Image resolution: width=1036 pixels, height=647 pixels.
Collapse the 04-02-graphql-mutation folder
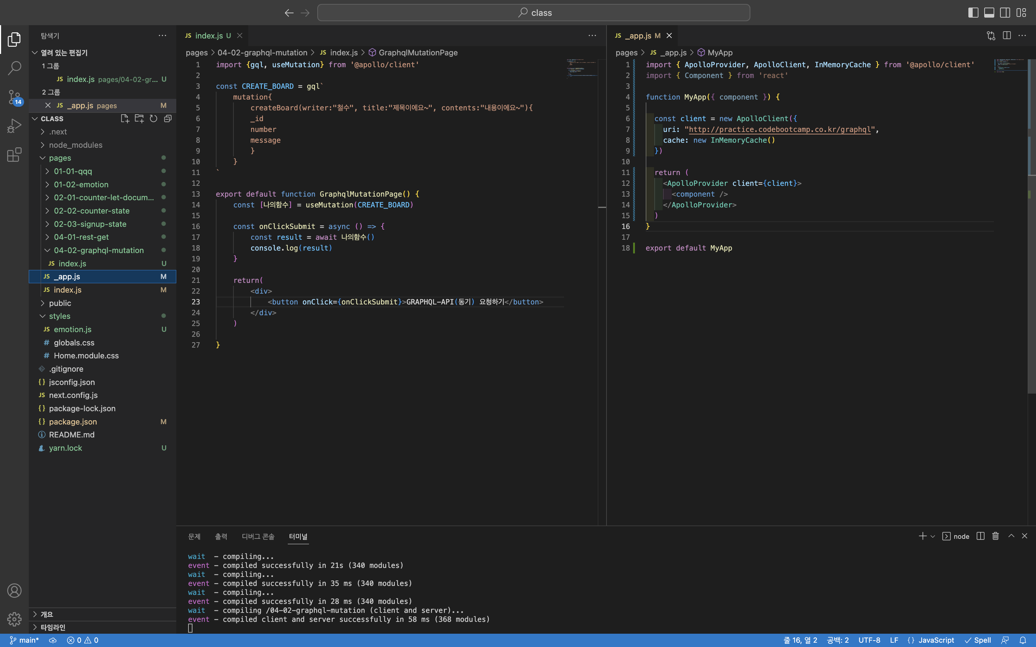[102, 250]
